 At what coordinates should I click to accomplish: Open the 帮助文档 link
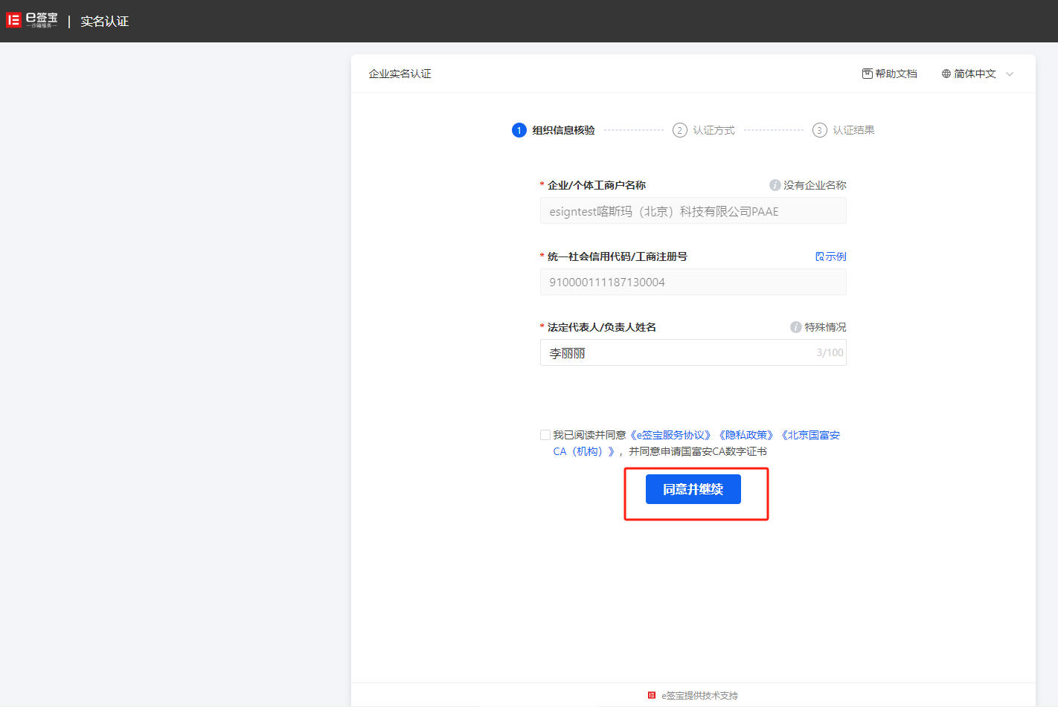(x=896, y=74)
